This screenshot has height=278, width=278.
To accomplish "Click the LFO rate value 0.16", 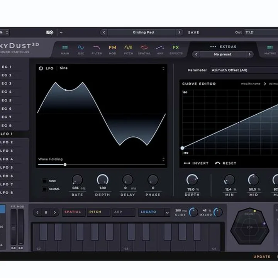I will tap(75, 188).
